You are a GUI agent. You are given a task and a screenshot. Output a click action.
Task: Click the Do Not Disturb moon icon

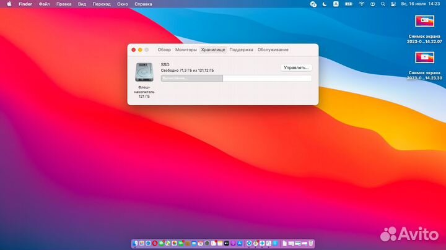[x=325, y=4]
